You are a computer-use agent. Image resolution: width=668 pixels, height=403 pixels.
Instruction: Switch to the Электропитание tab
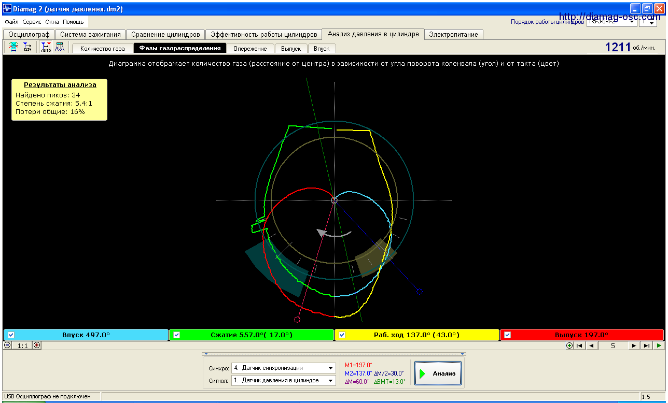pos(454,35)
